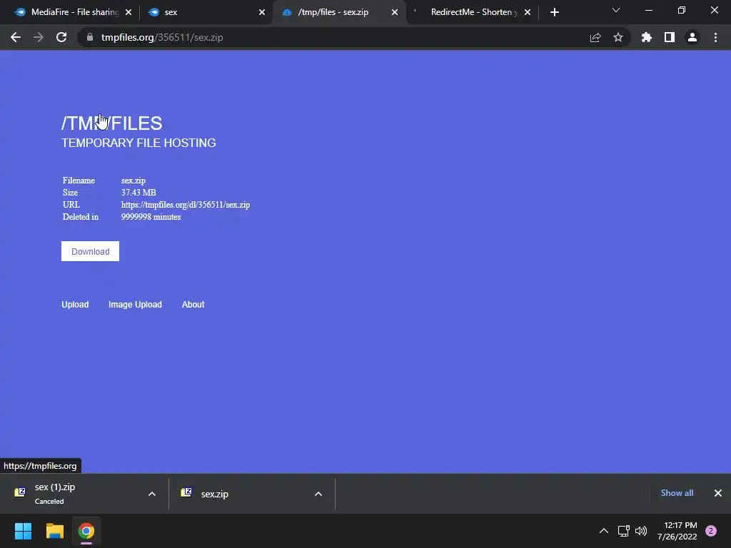Open File Explorer from the taskbar
Screen dimensions: 731x548
pyautogui.click(x=54, y=531)
